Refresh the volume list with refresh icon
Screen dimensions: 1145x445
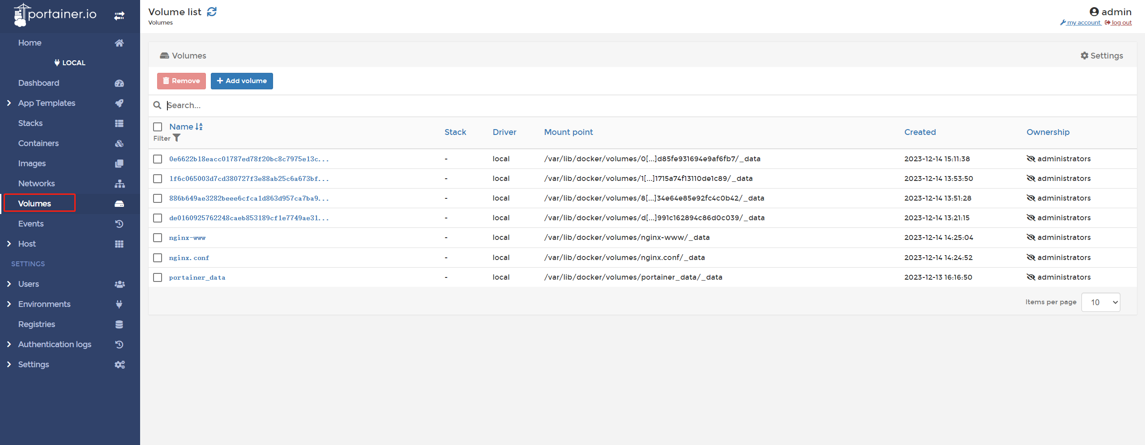(212, 12)
